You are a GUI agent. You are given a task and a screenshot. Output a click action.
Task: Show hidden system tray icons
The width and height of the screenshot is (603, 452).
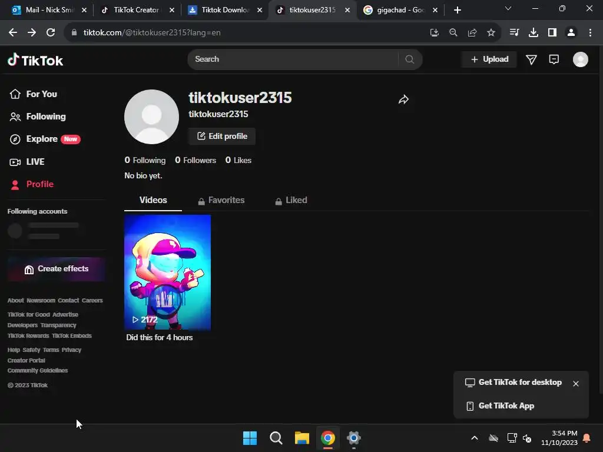click(x=475, y=438)
